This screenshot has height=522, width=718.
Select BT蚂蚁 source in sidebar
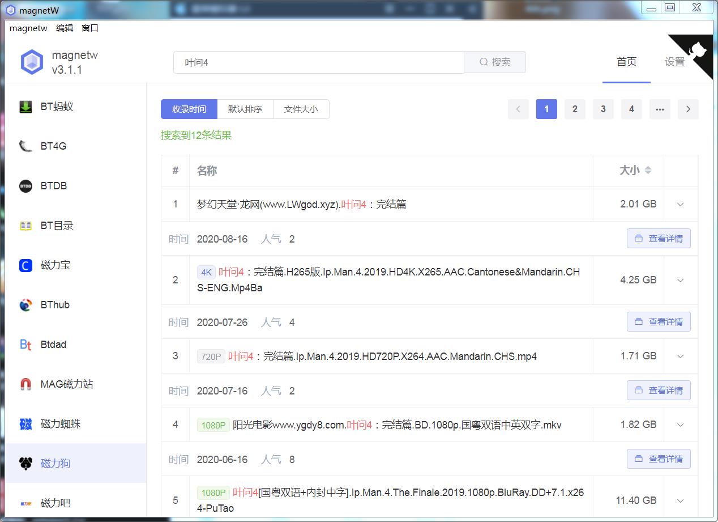tap(75, 107)
